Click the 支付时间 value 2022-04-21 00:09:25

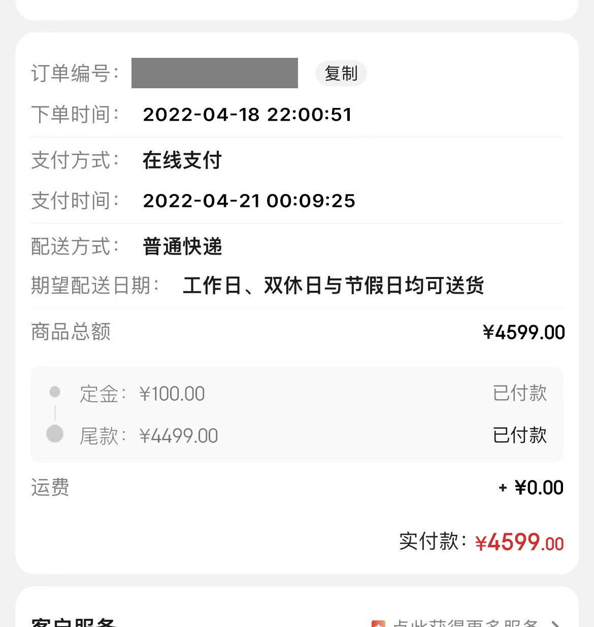click(x=249, y=201)
